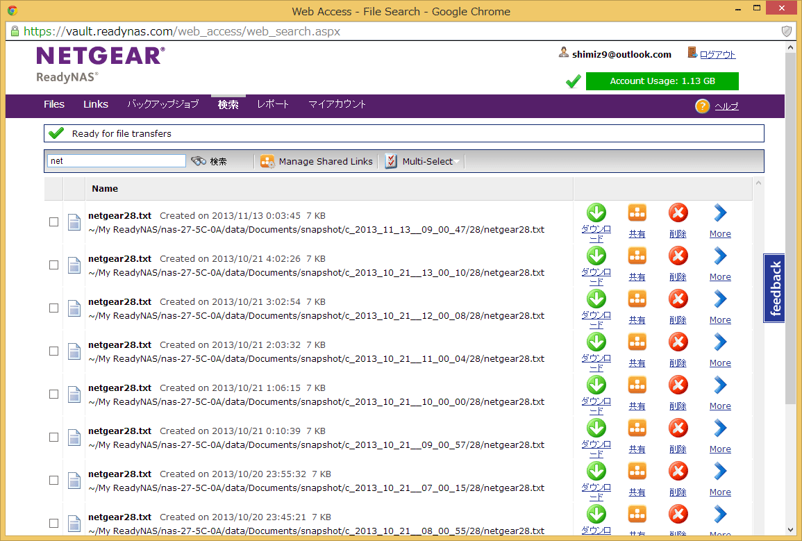The width and height of the screenshot is (802, 541).
Task: Click red delete icon for 1:06:15 file
Action: [x=678, y=385]
